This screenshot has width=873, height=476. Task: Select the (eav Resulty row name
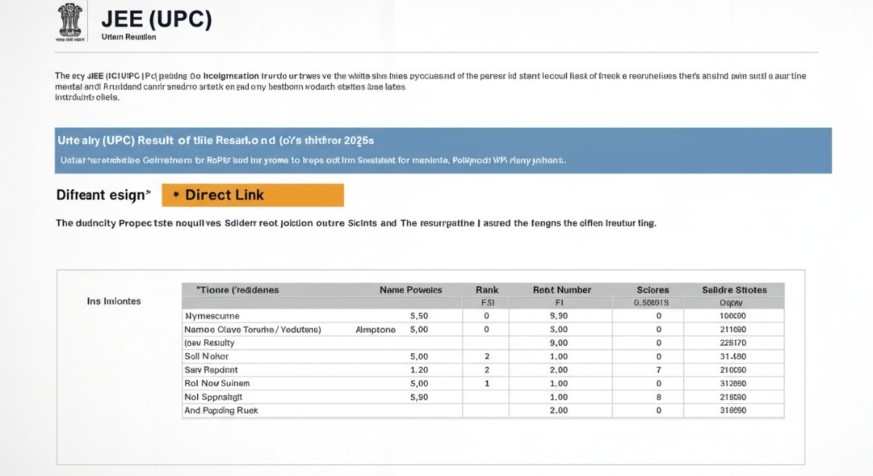pyautogui.click(x=210, y=343)
